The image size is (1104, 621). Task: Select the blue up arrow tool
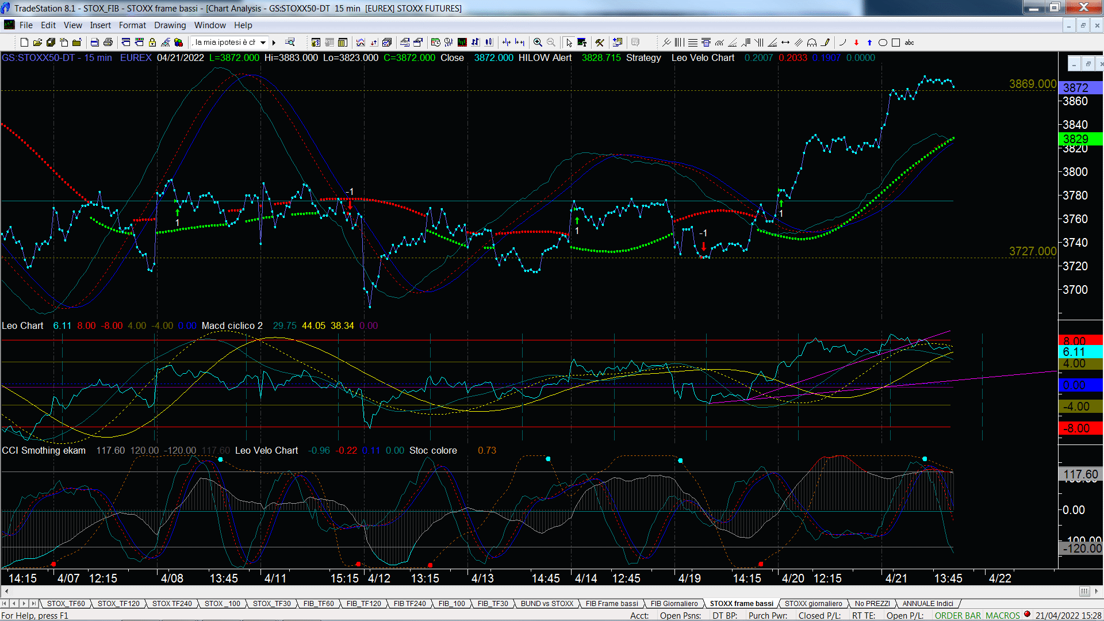pos(869,43)
